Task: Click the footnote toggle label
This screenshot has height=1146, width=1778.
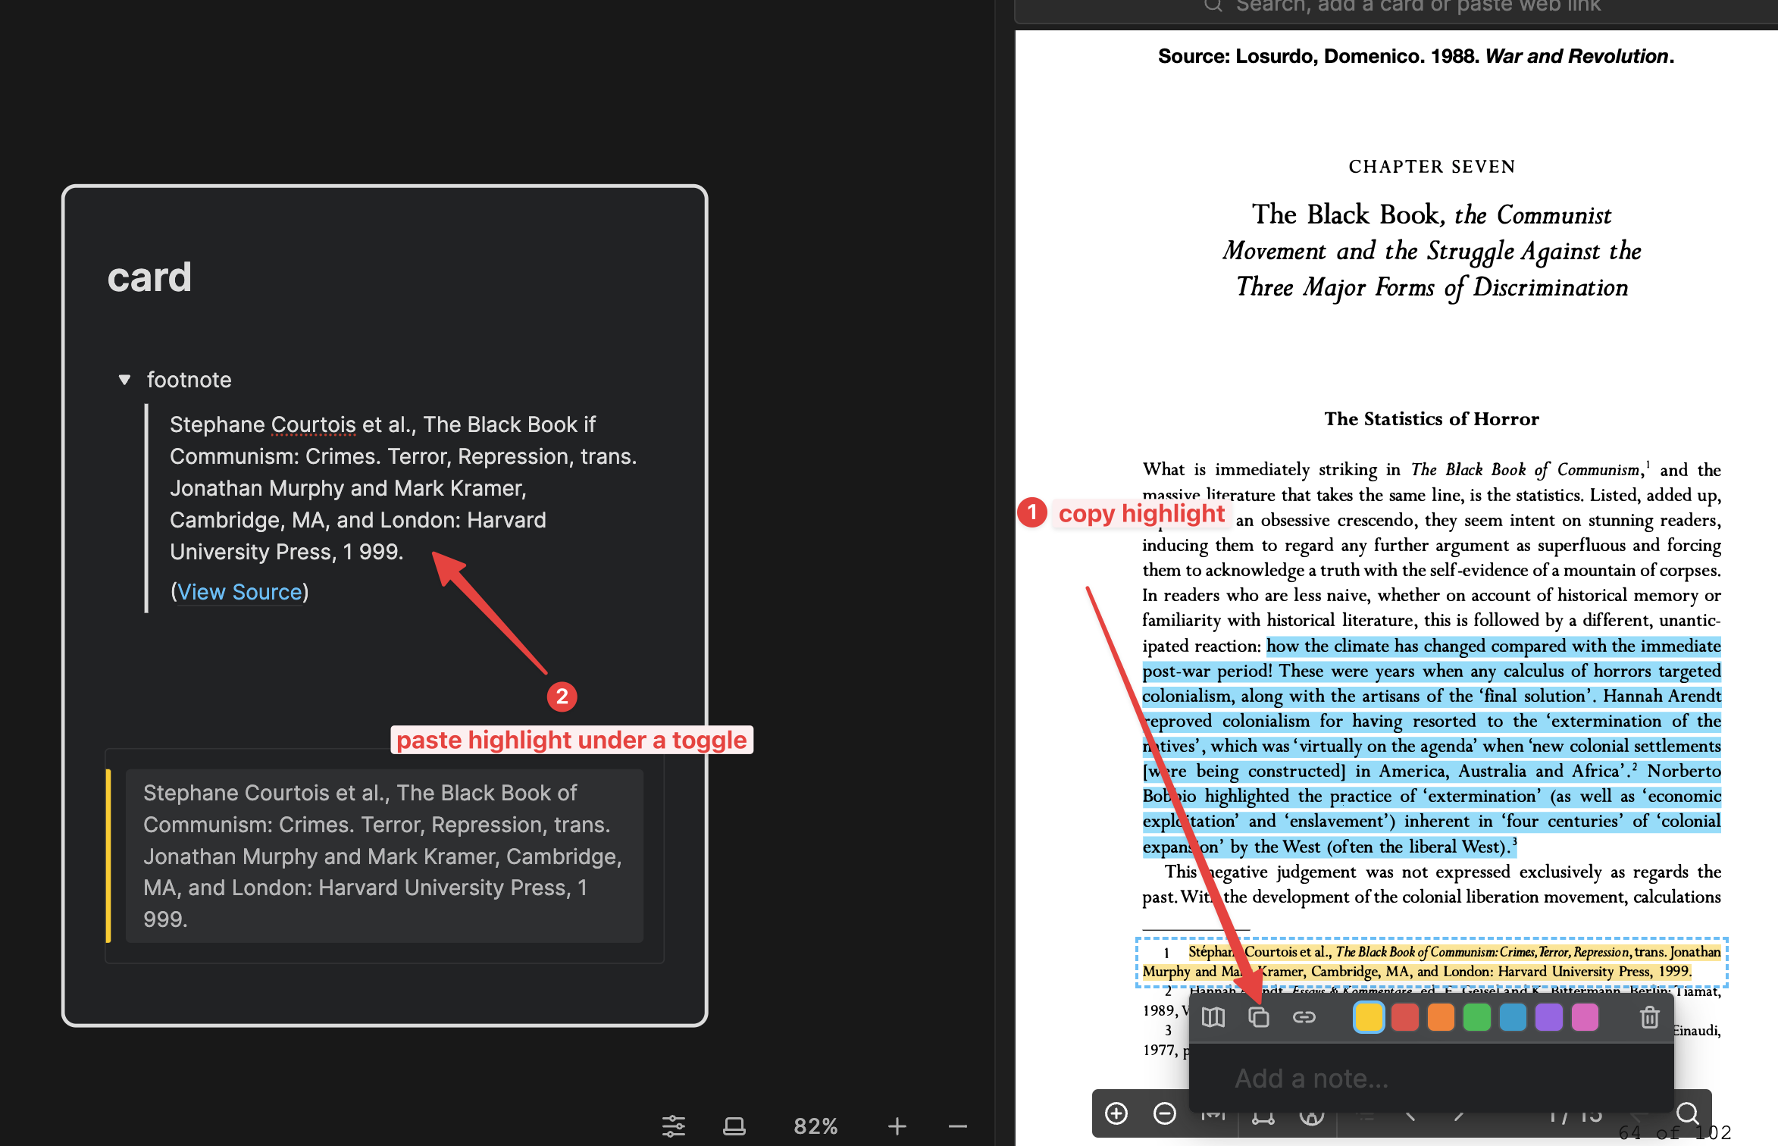Action: pyautogui.click(x=189, y=380)
